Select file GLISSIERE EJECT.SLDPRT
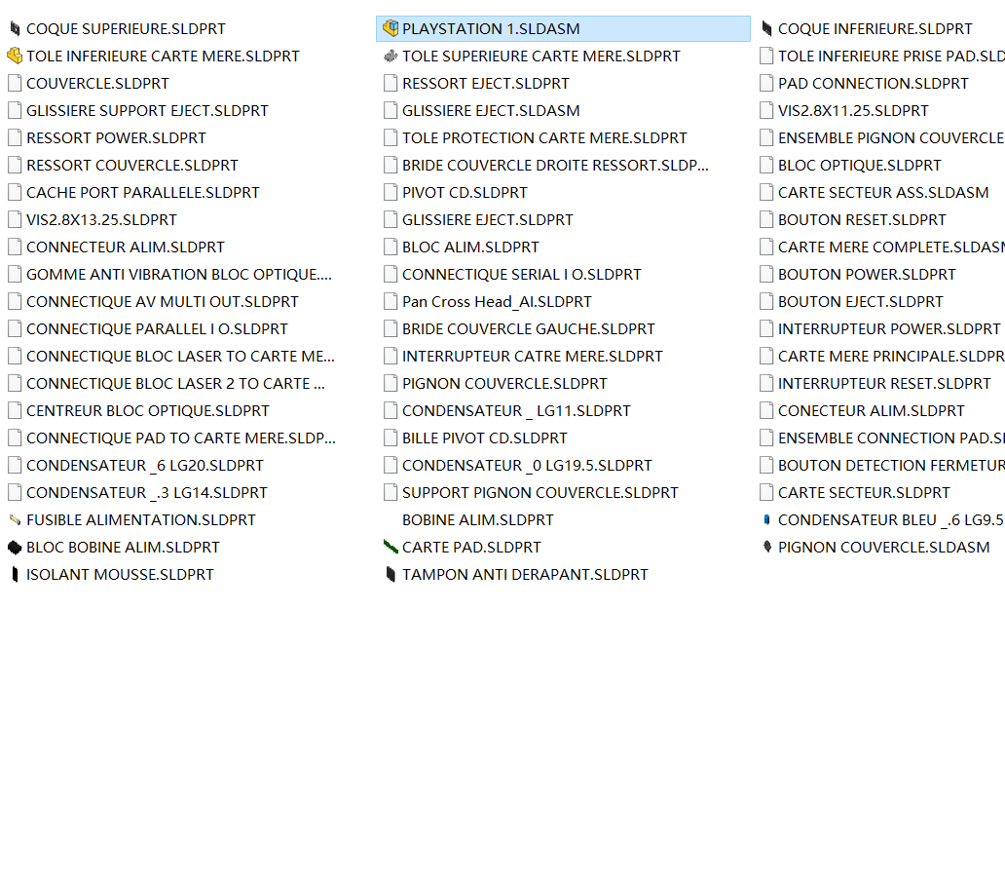Screen dimensions: 1005x876 pos(487,220)
